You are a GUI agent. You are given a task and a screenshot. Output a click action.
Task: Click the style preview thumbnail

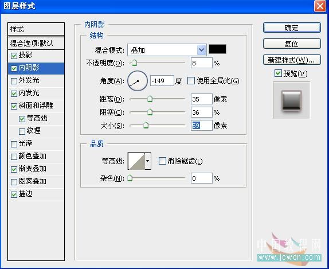click(x=291, y=100)
